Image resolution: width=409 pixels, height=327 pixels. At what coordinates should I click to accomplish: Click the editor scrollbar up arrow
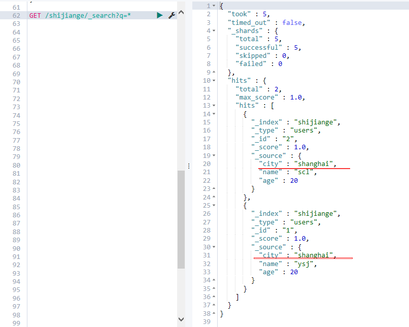[181, 12]
